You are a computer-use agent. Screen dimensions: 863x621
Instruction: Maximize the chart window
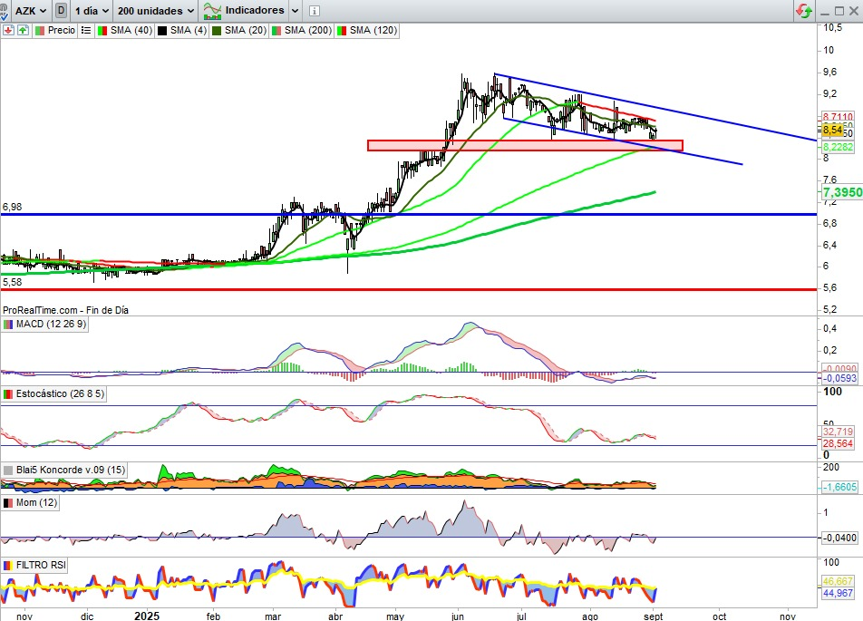click(x=839, y=11)
